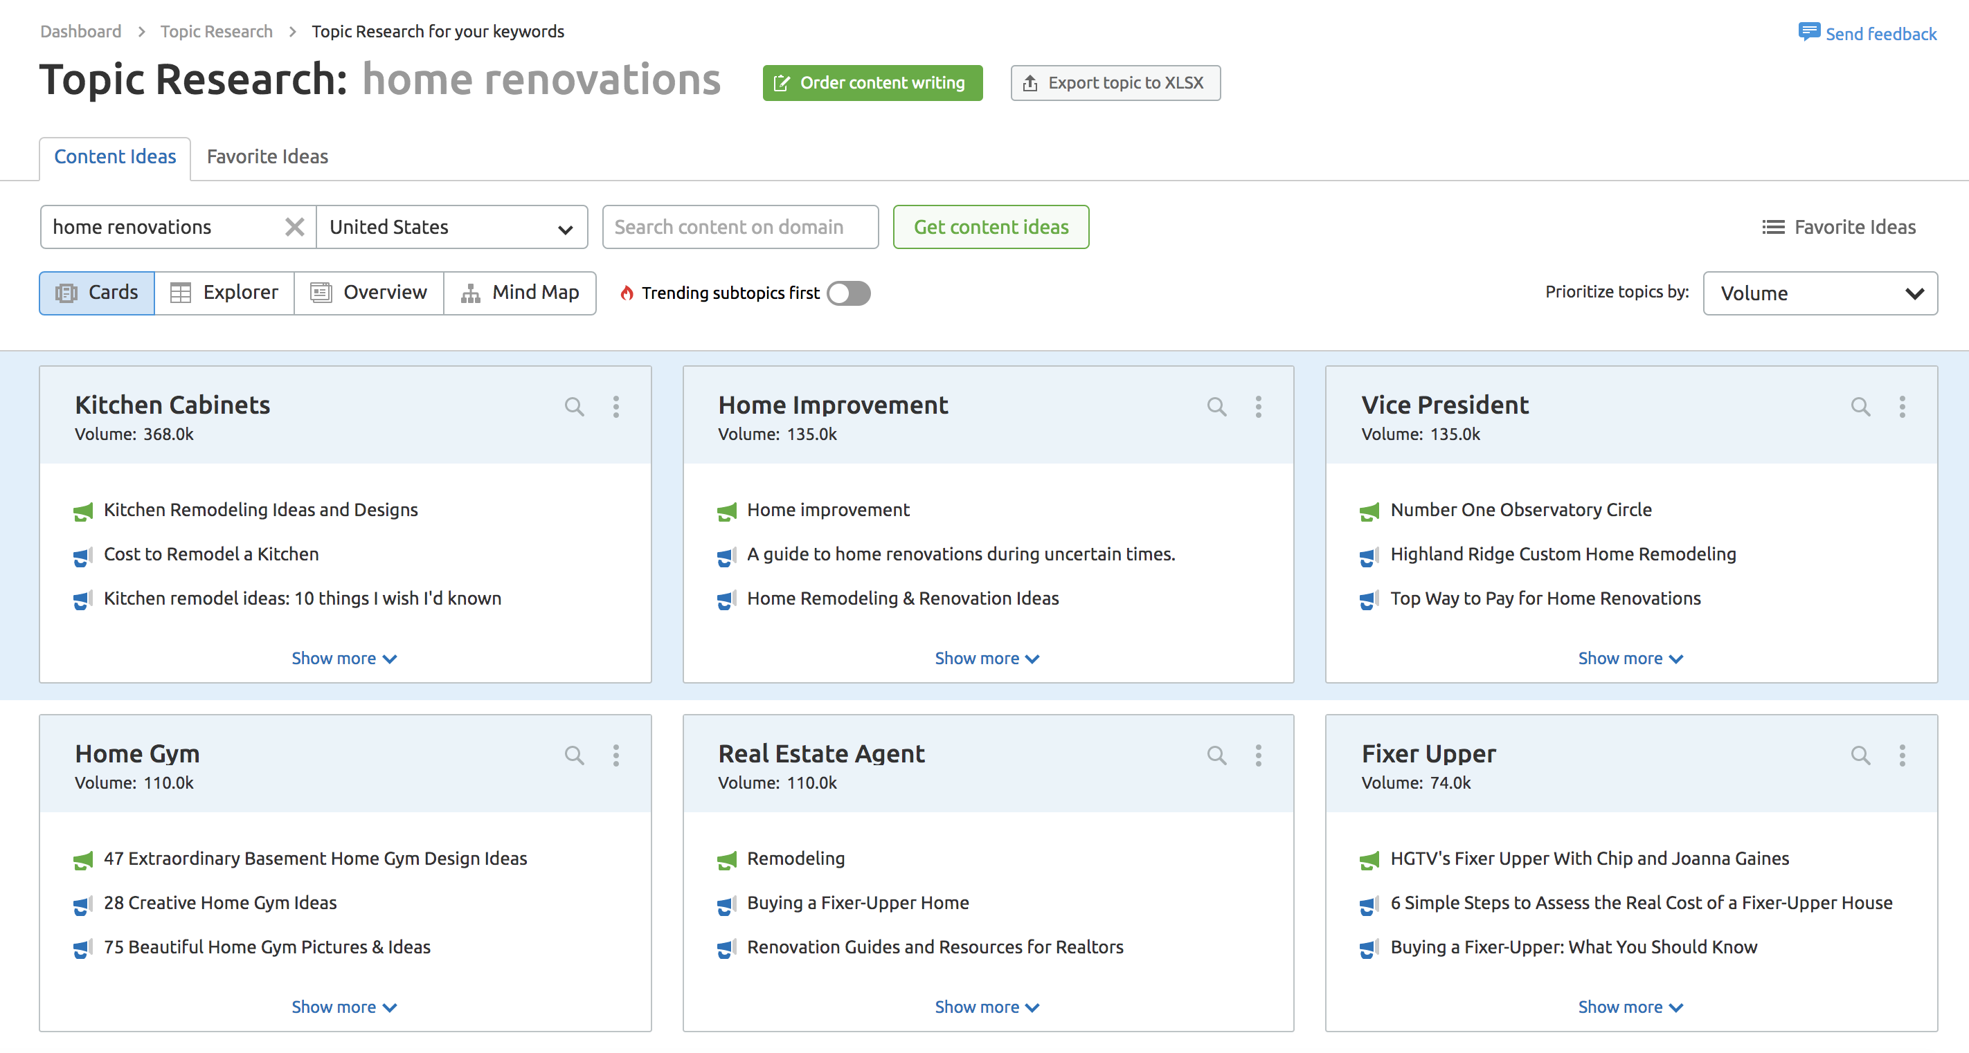This screenshot has width=1969, height=1053.
Task: Open 47 Extraordinary Basement Home Gym headline
Action: coord(316,859)
